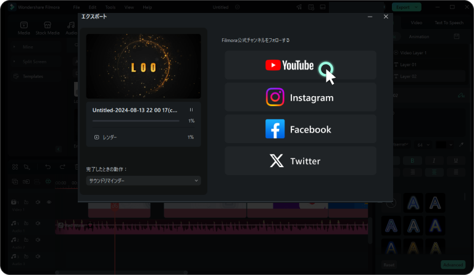Click the selection pointer tool icon
The height and width of the screenshot is (275, 474).
pyautogui.click(x=27, y=167)
